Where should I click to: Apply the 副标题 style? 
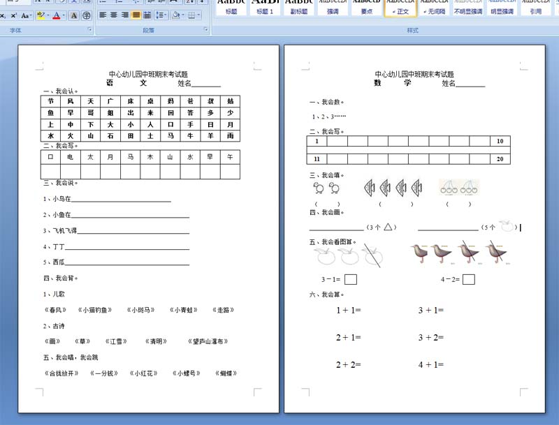(x=299, y=8)
